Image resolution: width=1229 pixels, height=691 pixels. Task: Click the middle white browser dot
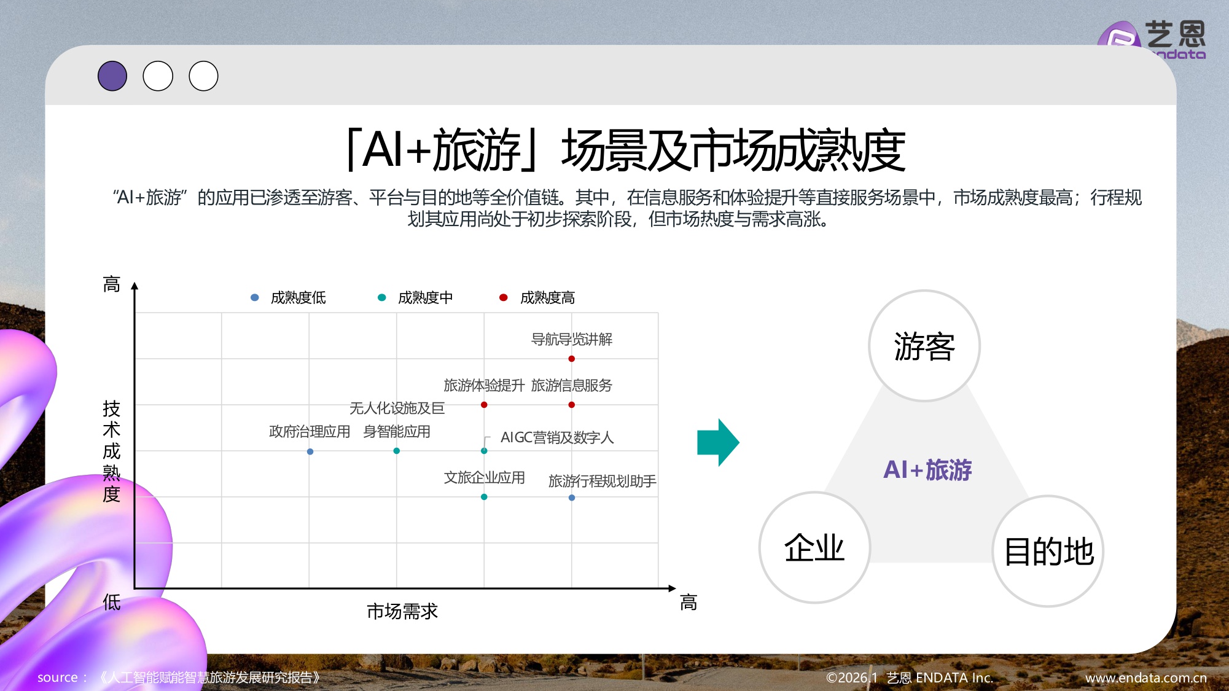158,75
